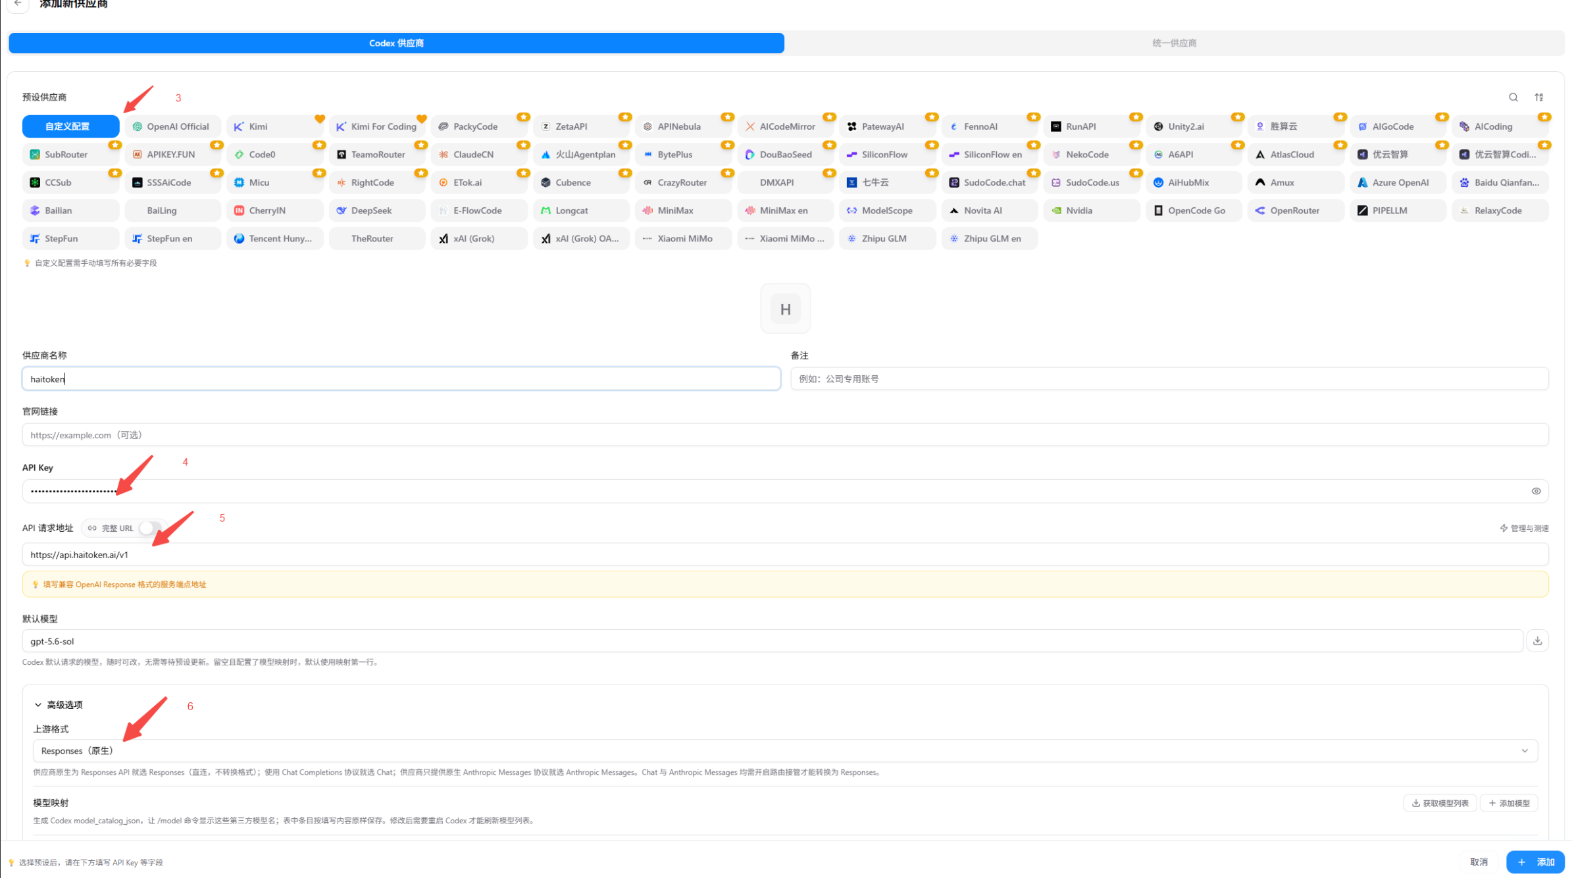Select the Azure OpenAI preset
Screen dimensions: 1572x878
(1398, 182)
